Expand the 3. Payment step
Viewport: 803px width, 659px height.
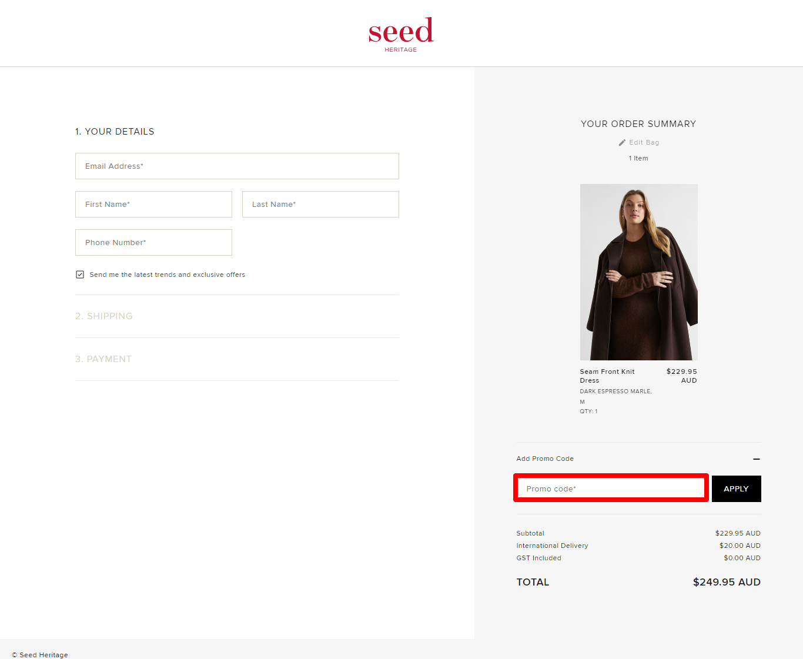coord(103,359)
